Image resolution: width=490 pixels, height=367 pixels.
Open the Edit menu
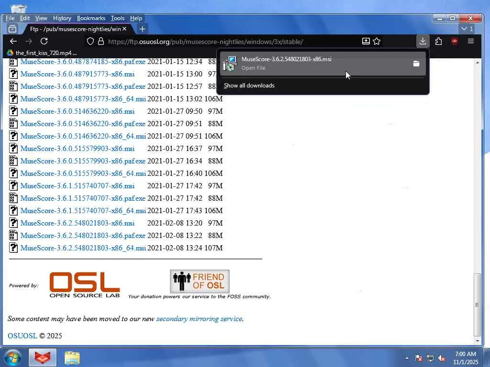(25, 18)
